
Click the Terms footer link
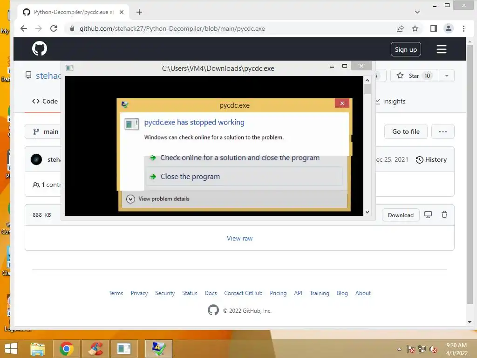(116, 293)
